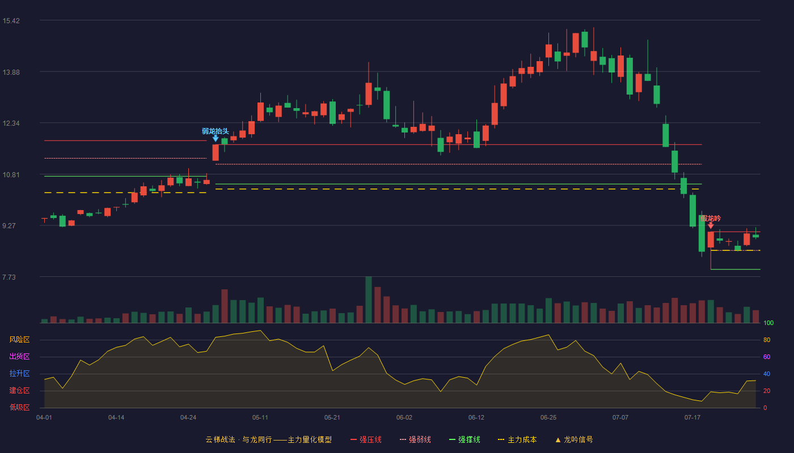The height and width of the screenshot is (453, 794).
Task: Click the 20 indicator scale value
Action: pos(767,391)
